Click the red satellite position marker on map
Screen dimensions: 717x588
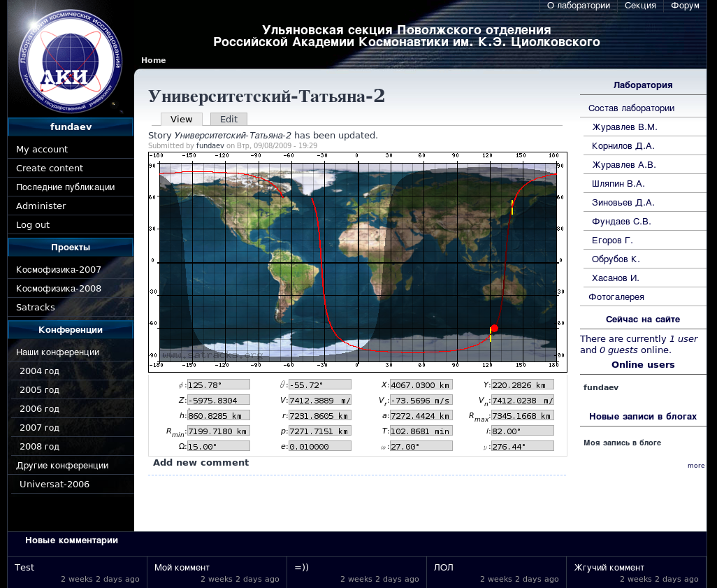point(494,328)
